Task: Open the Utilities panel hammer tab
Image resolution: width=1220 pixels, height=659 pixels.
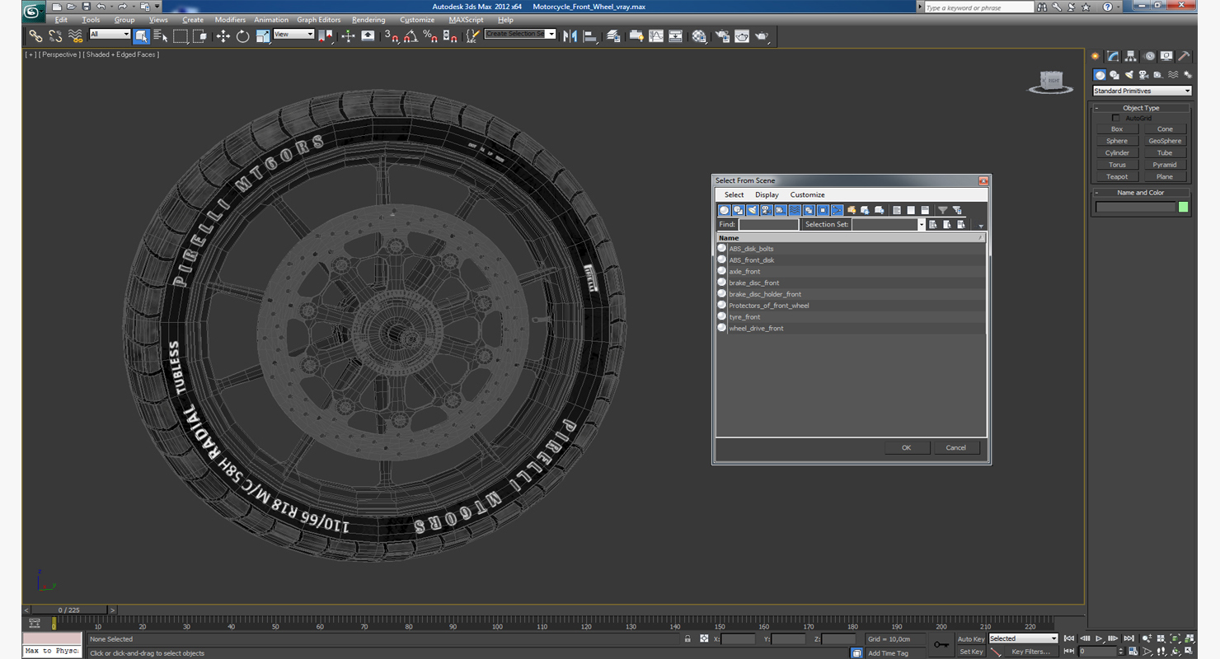Action: (x=1184, y=57)
